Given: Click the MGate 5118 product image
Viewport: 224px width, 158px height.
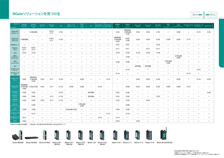Looking at the screenshot, I should click(x=149, y=135).
